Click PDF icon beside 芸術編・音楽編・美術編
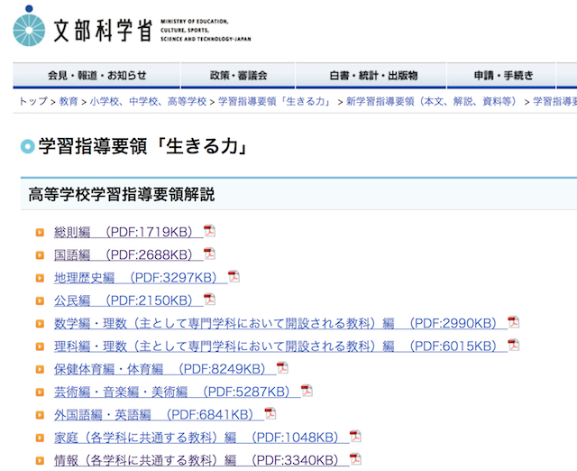The height and width of the screenshot is (471, 577). coord(307,391)
